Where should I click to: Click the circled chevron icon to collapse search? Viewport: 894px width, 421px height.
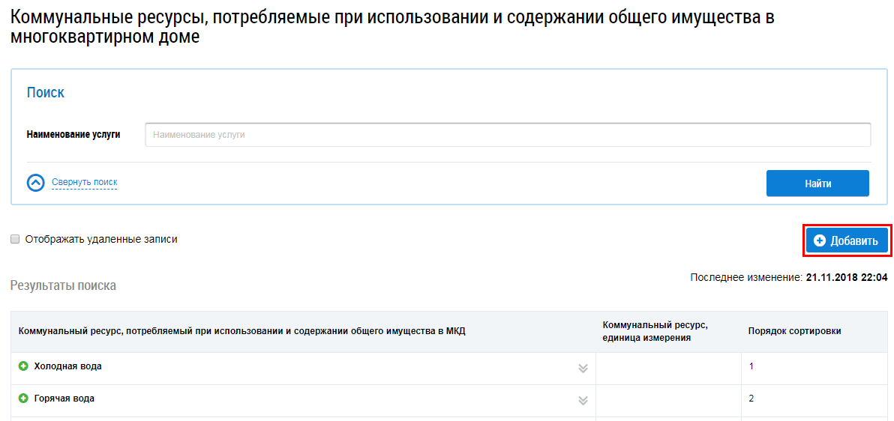pos(36,183)
